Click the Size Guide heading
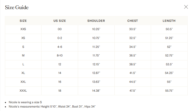 click(17, 7)
